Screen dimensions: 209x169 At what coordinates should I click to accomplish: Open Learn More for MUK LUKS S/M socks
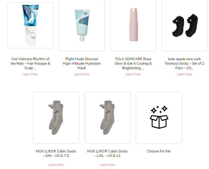click(x=56, y=165)
